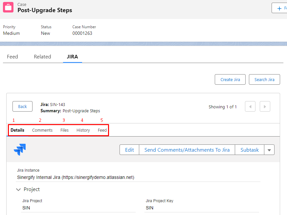
Task: Switch to the Comments tab
Action: [x=42, y=130]
